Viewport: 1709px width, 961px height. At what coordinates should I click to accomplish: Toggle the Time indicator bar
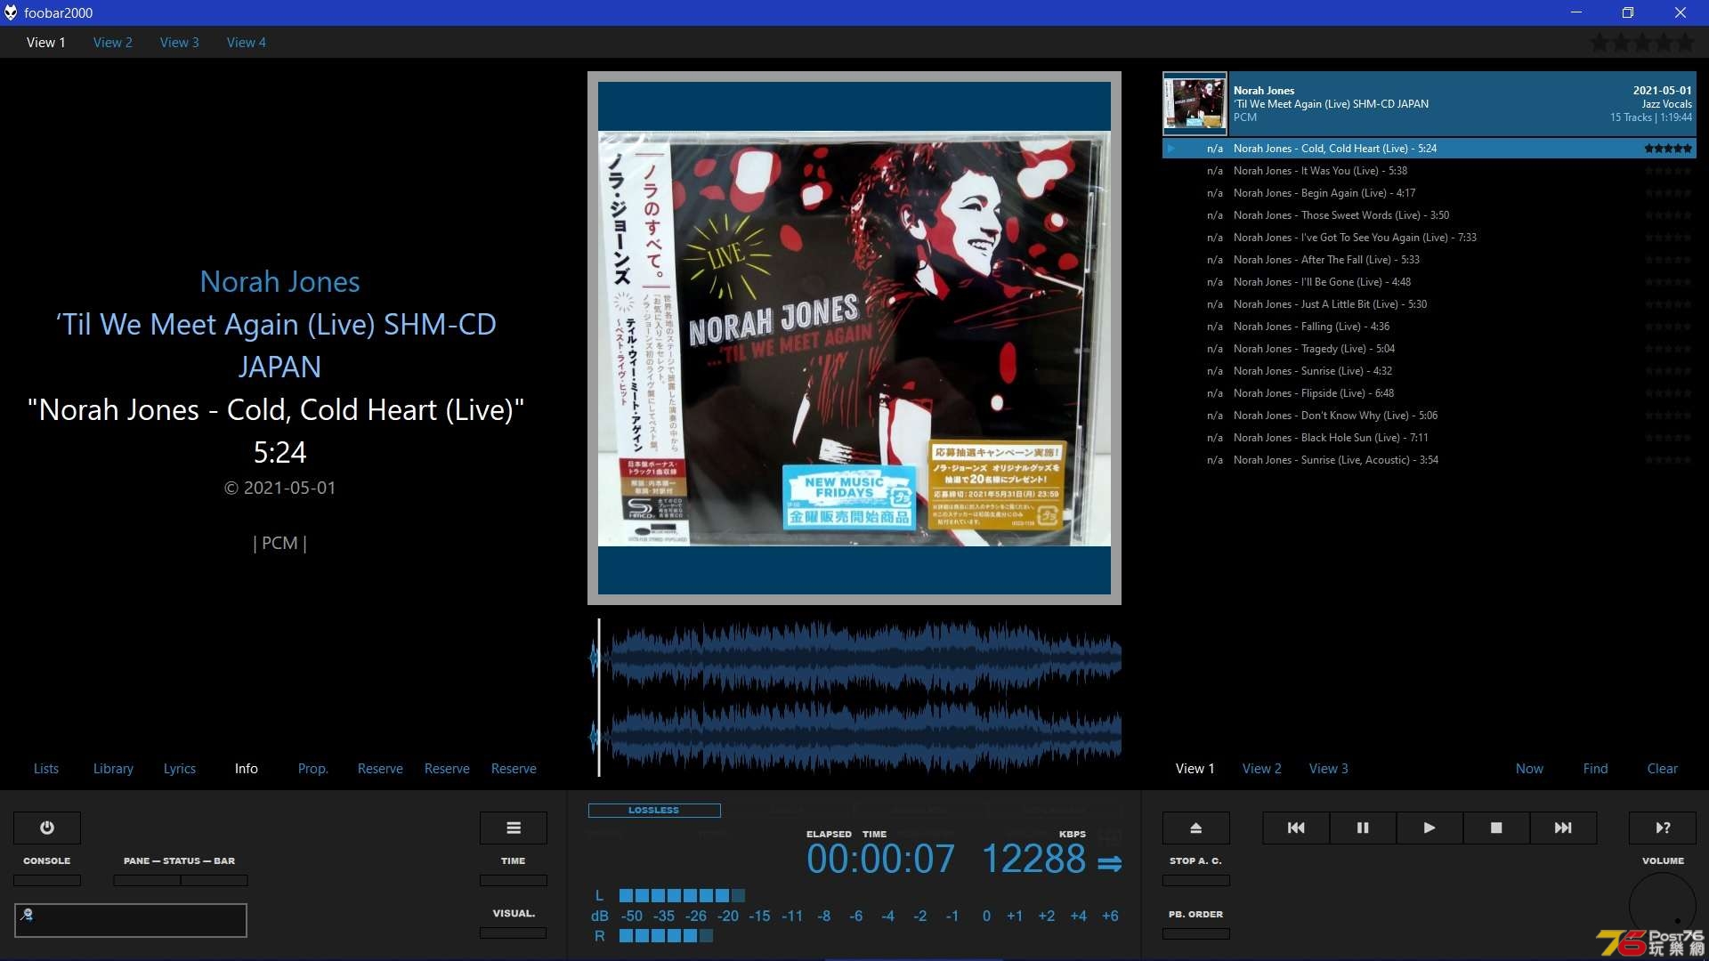pyautogui.click(x=514, y=880)
